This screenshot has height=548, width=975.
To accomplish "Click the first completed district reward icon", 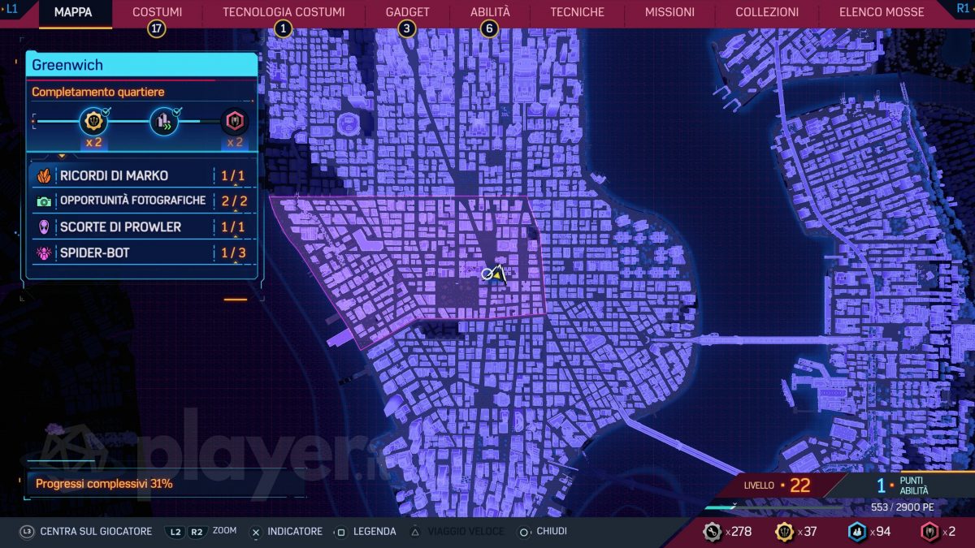I will point(93,123).
